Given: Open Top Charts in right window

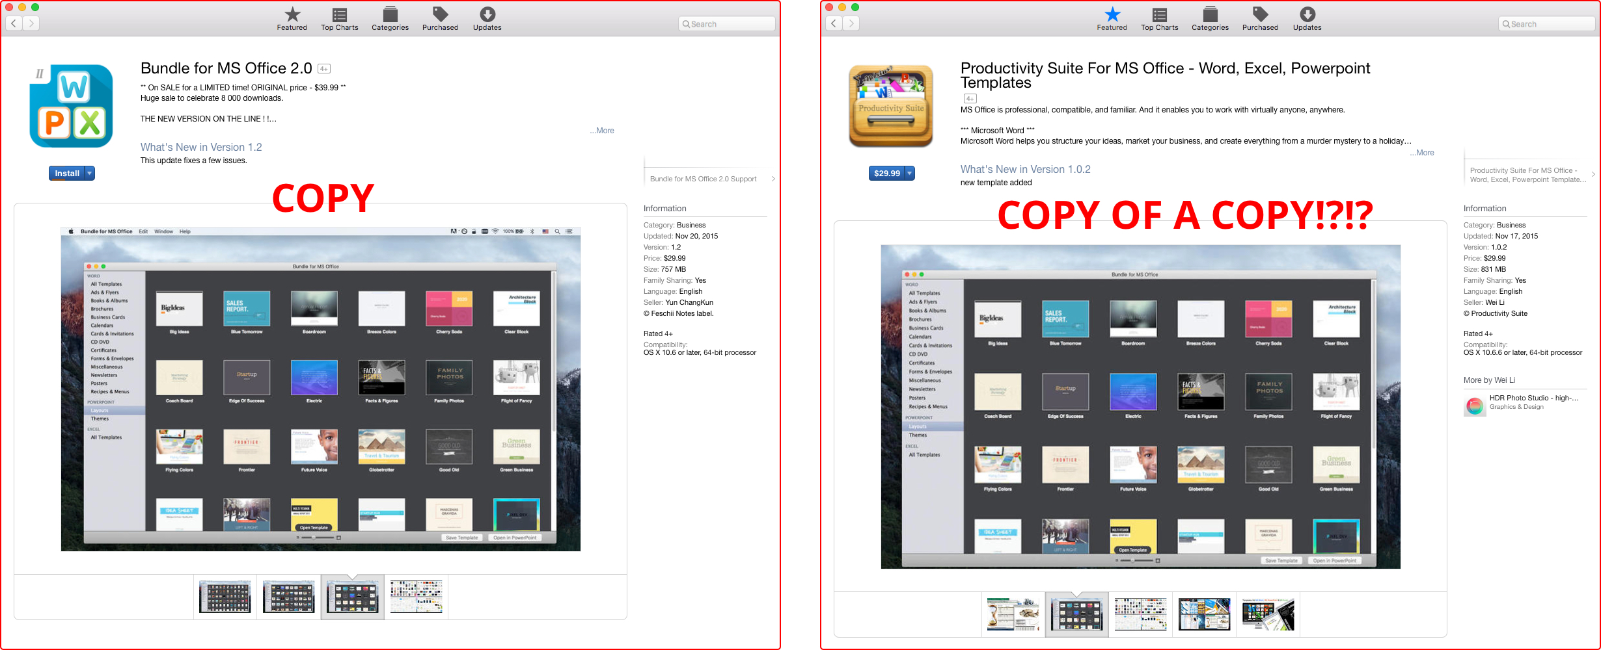Looking at the screenshot, I should [x=1160, y=19].
